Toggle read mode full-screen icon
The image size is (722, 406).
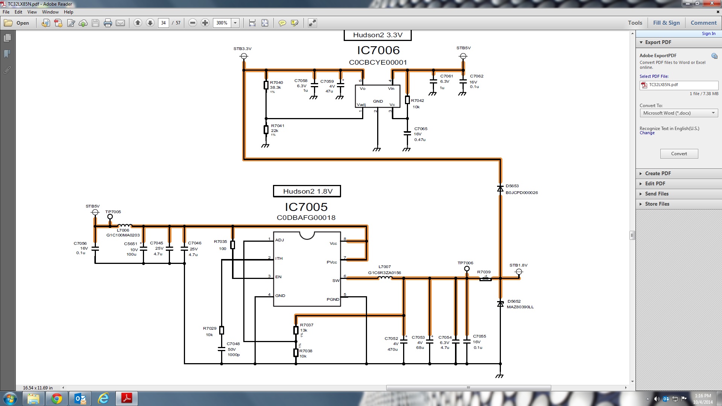(x=312, y=23)
